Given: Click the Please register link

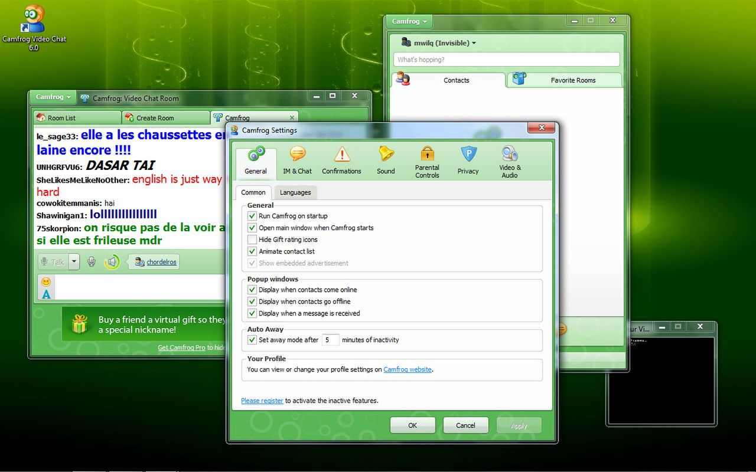Looking at the screenshot, I should tap(262, 401).
